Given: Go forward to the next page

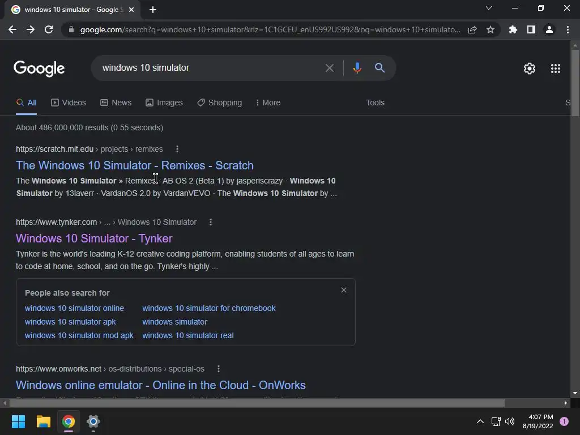Looking at the screenshot, I should tap(31, 29).
